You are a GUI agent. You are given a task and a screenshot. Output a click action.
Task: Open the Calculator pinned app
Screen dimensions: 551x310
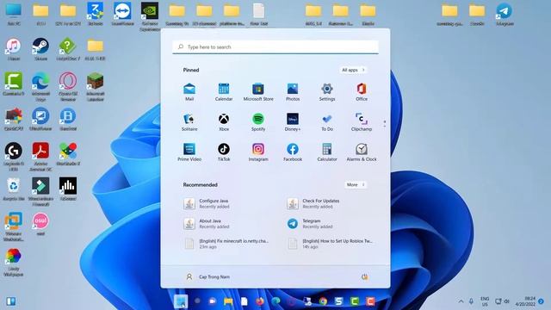(327, 152)
